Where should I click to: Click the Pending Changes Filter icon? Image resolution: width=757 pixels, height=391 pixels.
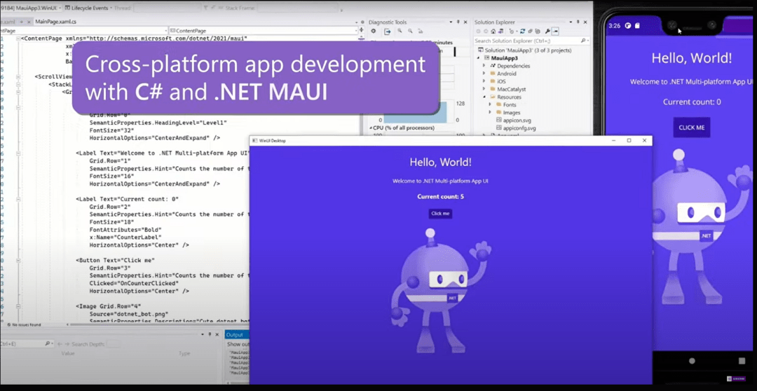click(511, 32)
